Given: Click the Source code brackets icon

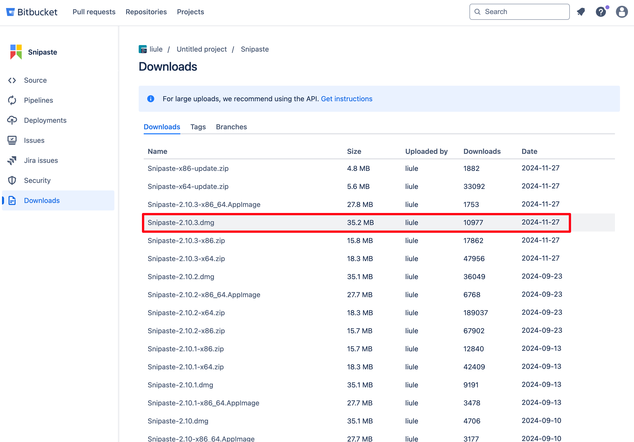Looking at the screenshot, I should (12, 80).
